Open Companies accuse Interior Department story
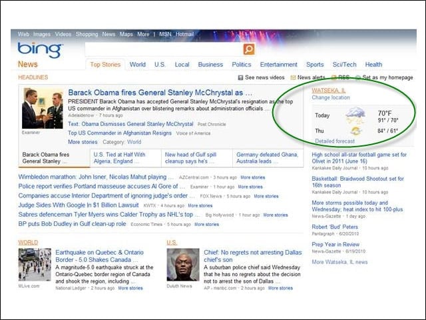Image resolution: width=426 pixels, height=320 pixels. tap(106, 195)
